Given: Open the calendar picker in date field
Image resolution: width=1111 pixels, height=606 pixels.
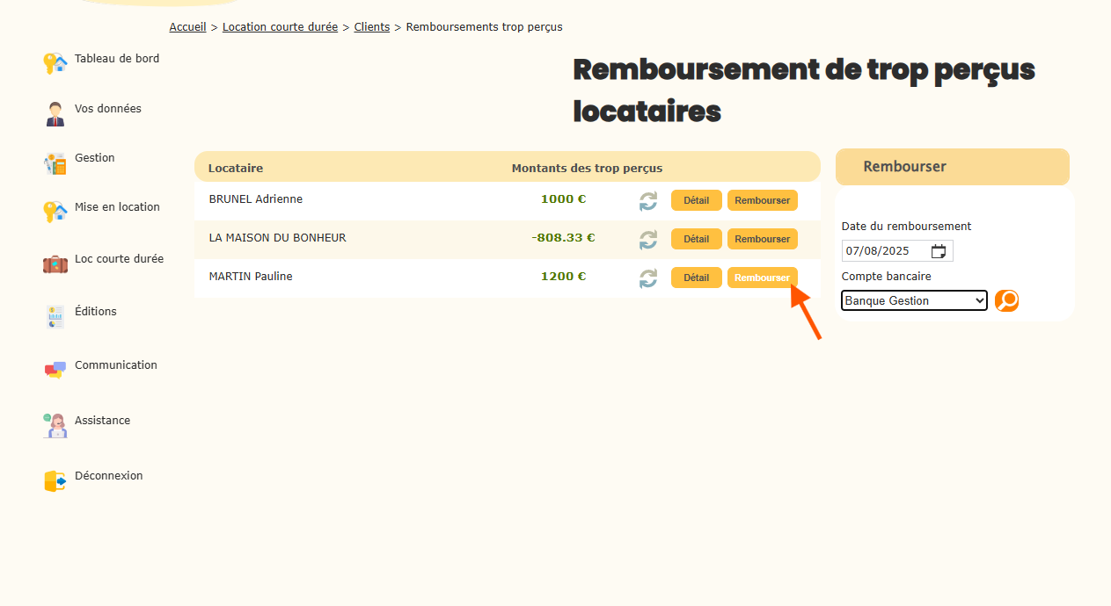Looking at the screenshot, I should tap(939, 251).
